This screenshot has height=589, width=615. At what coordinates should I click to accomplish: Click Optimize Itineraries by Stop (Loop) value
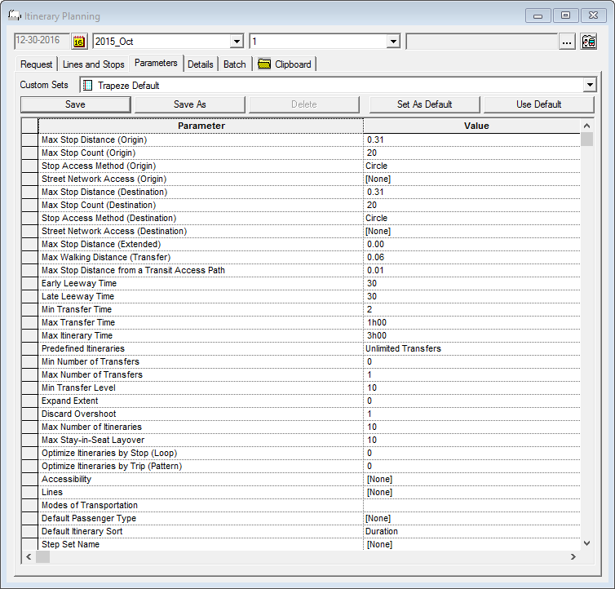[471, 454]
